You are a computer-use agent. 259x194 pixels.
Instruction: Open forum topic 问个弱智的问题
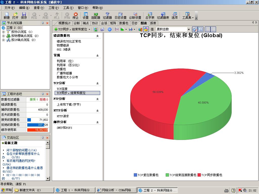[21, 150]
